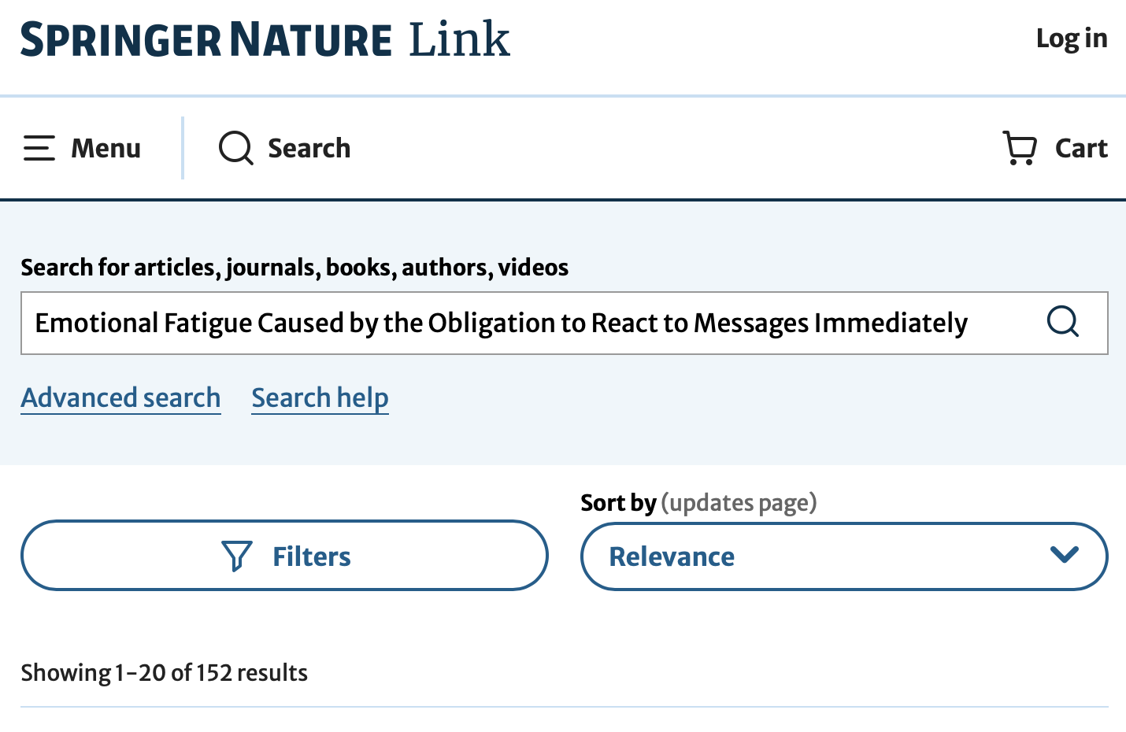Image resolution: width=1126 pixels, height=732 pixels.
Task: Submit query with magnifier icon in search box
Action: click(1062, 322)
